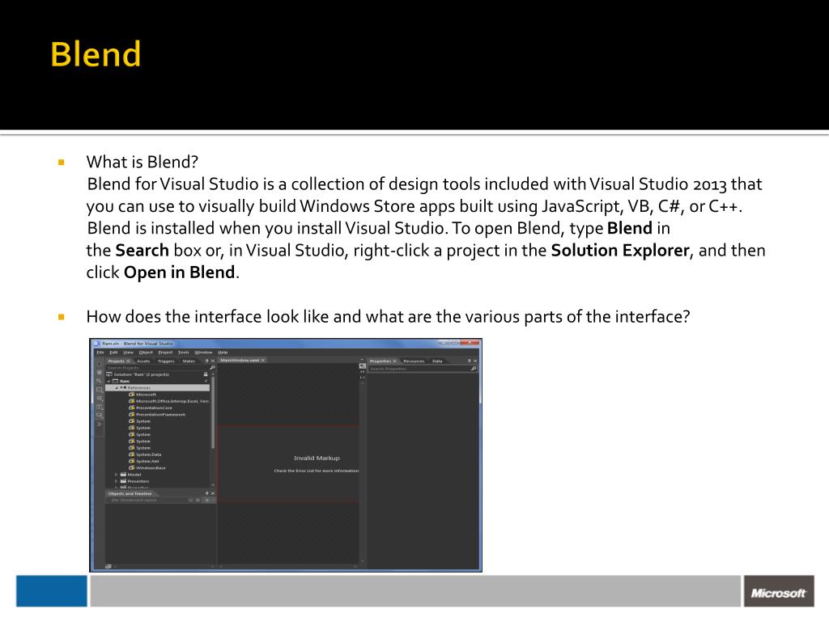Viewport: 829px width, 621px height.
Task: Click the magnifier icon in Search Projects
Action: (213, 368)
